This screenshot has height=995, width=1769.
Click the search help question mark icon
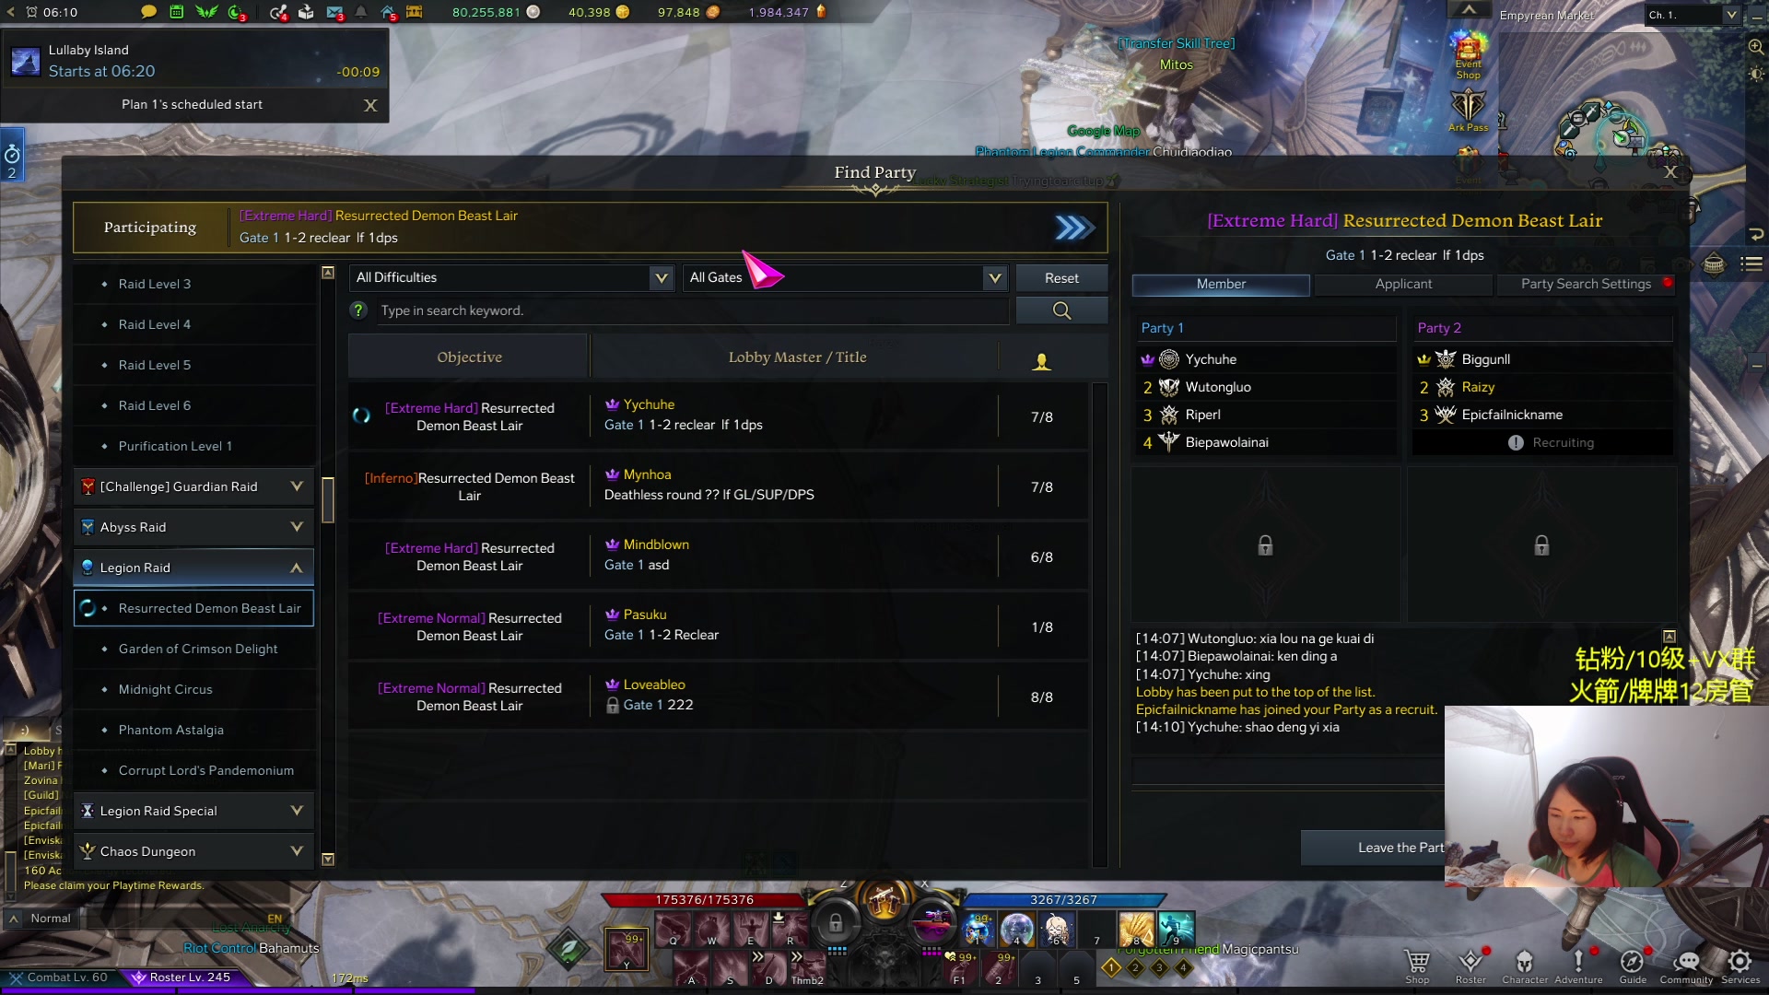tap(359, 310)
